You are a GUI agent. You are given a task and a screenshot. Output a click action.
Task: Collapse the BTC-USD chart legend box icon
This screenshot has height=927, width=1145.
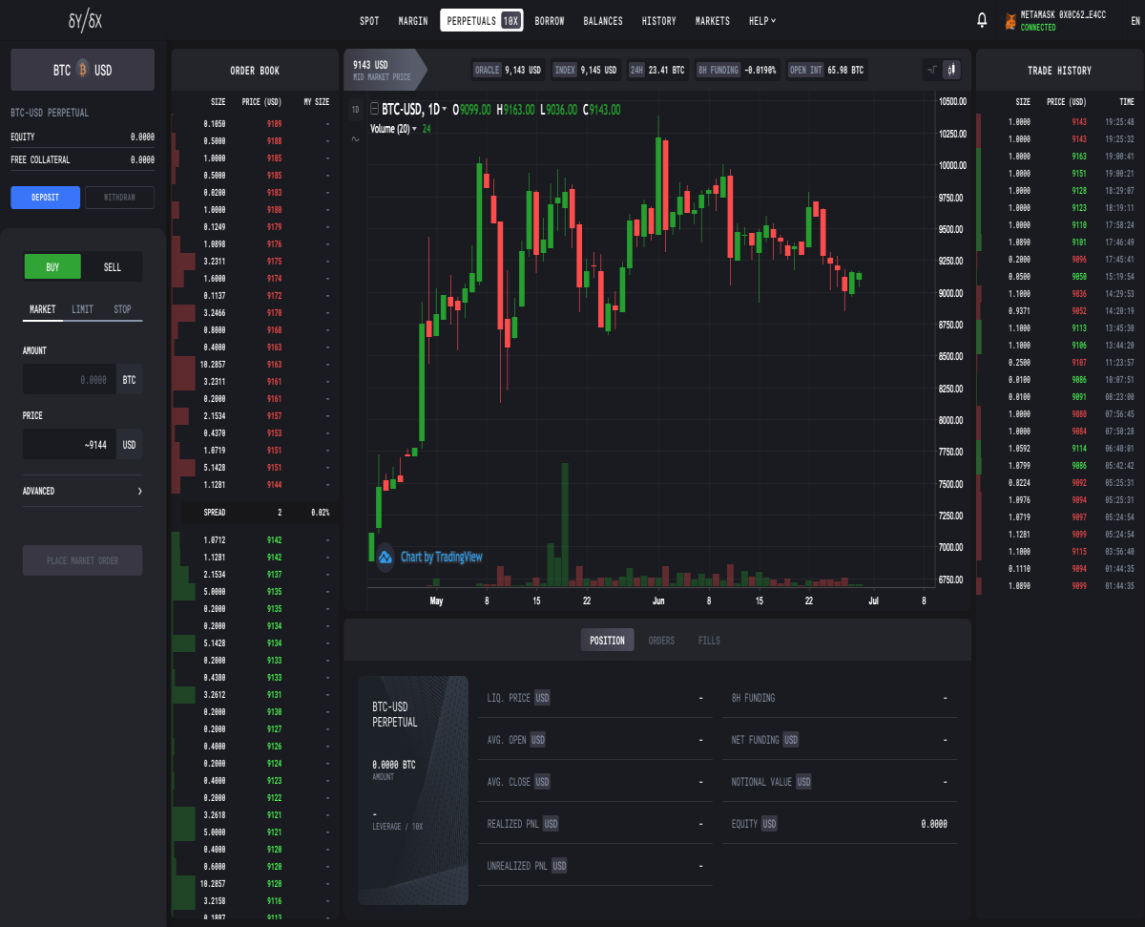[374, 110]
